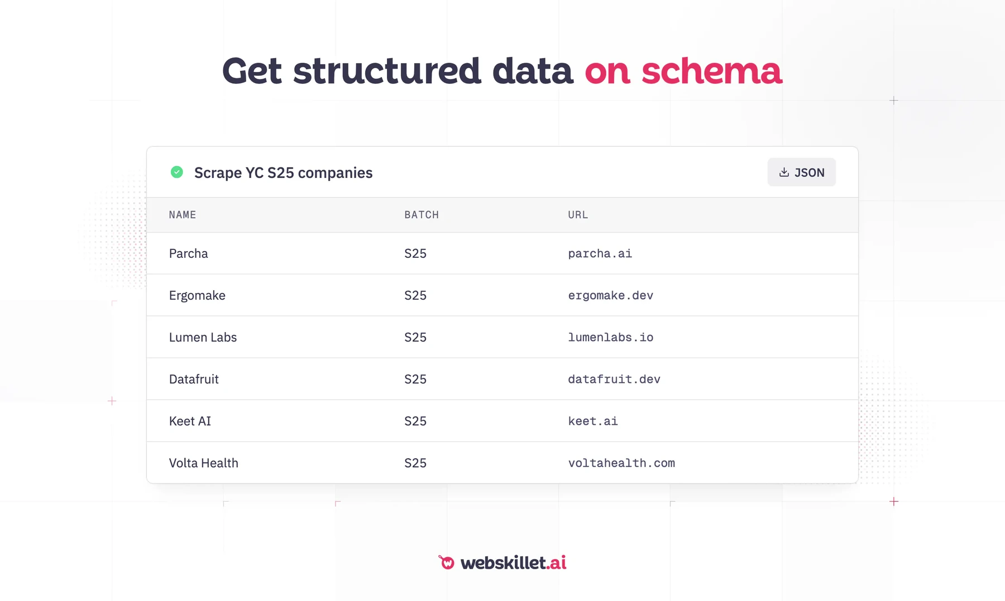Select the Ergomake company row

coord(502,295)
